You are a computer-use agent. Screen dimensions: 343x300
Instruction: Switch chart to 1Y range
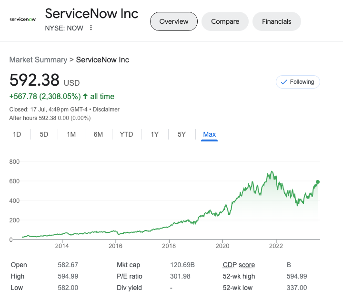coord(154,134)
